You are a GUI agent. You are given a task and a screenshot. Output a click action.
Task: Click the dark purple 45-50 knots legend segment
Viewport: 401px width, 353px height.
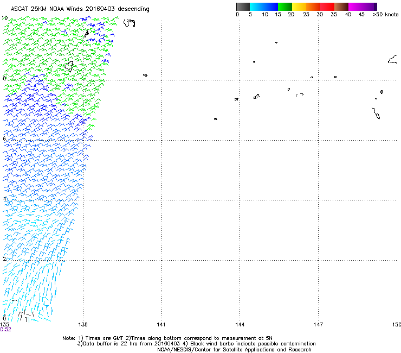370,7
